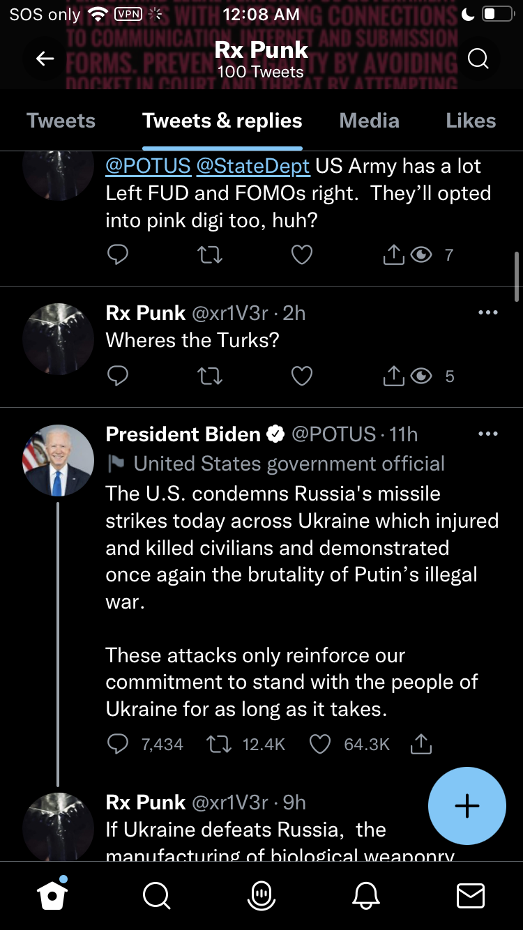The height and width of the screenshot is (930, 523).
Task: Open direct messages envelope icon
Action: 471,895
